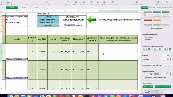Open taobao link in the Голубой row
The height and width of the screenshot is (97, 173).
pos(17,78)
